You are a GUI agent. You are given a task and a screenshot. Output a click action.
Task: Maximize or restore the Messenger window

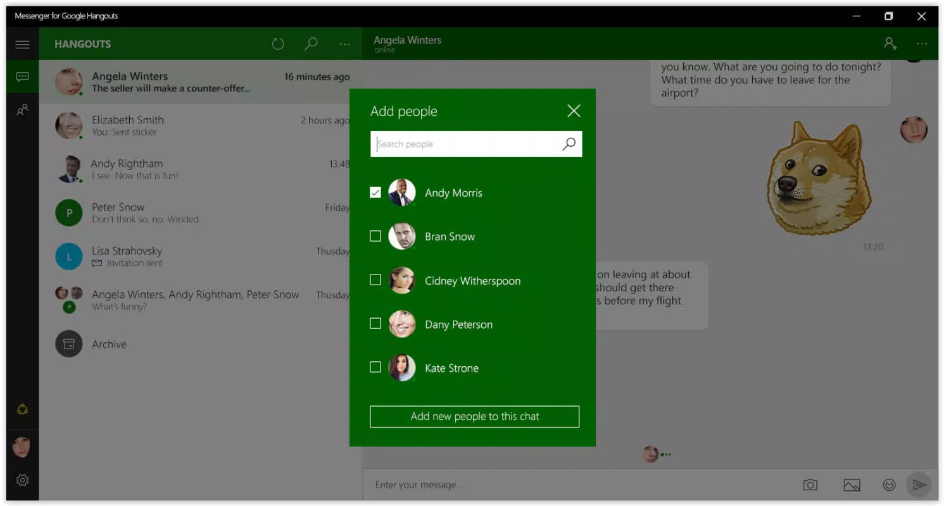(x=889, y=16)
